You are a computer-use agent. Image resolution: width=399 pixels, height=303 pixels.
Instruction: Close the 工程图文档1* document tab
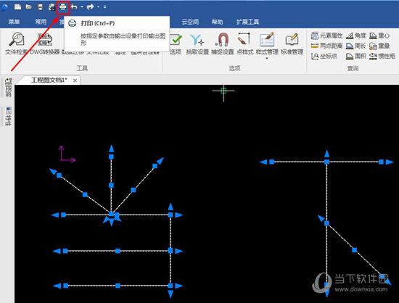click(x=75, y=80)
